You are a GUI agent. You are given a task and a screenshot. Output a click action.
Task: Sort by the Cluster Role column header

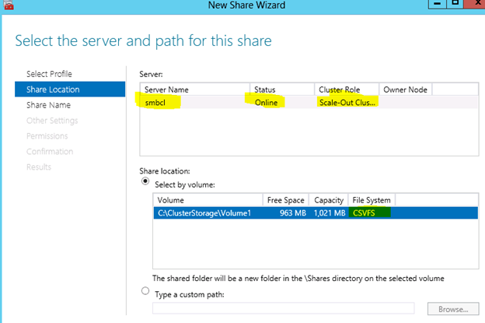(347, 90)
